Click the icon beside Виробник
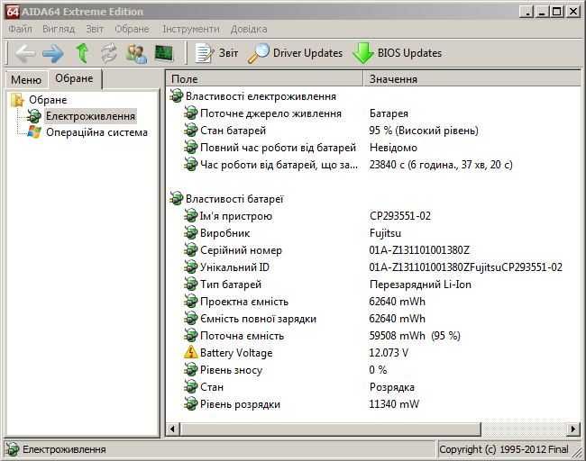Screen dimensions: 586x461 tap(190, 233)
